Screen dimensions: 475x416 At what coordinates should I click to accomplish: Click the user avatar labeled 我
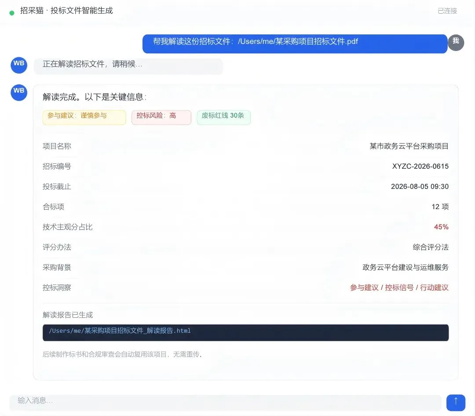click(x=456, y=42)
